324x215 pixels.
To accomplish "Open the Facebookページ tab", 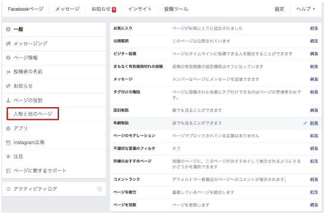I will pyautogui.click(x=26, y=9).
